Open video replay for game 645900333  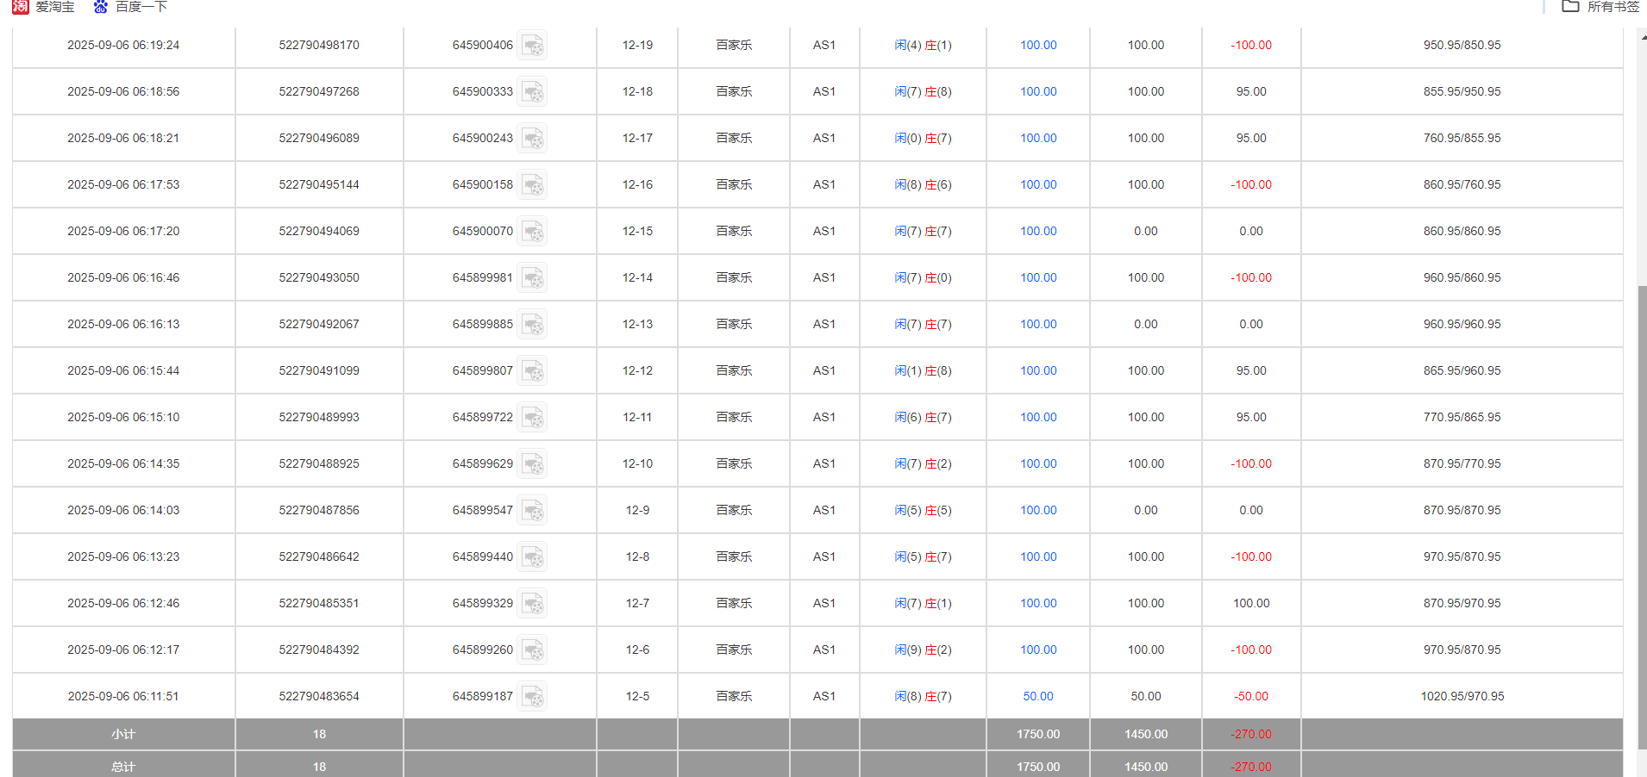(533, 91)
